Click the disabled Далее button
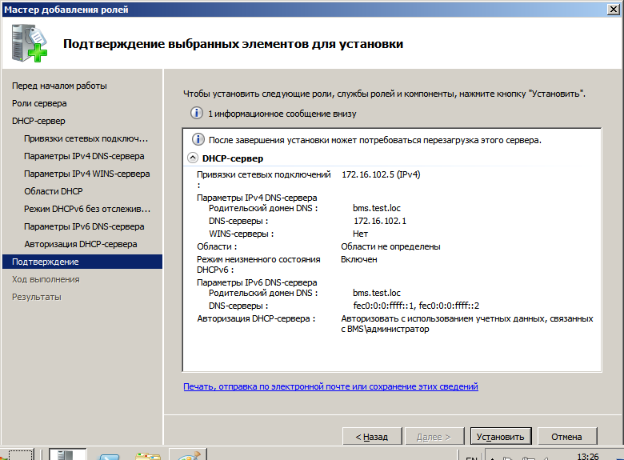 [x=434, y=437]
